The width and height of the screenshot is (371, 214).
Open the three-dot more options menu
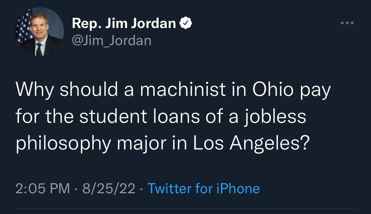(347, 23)
